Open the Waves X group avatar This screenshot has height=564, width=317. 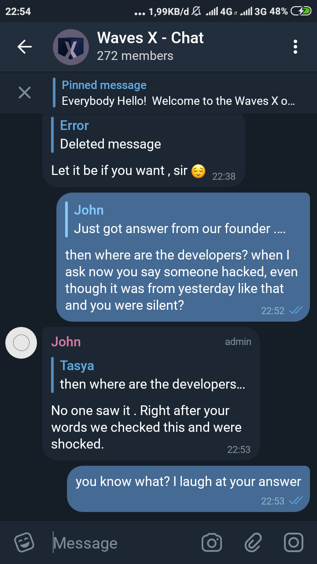pyautogui.click(x=71, y=47)
